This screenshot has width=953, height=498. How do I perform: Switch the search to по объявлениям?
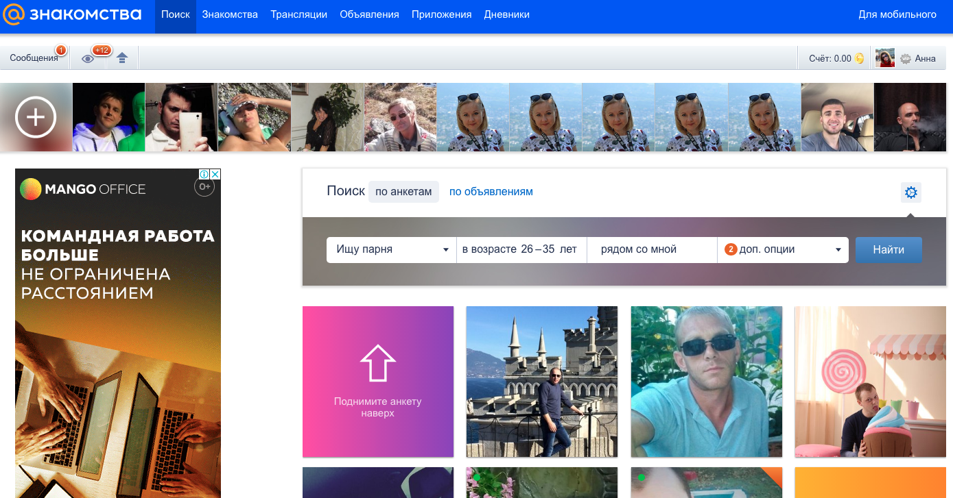click(491, 192)
